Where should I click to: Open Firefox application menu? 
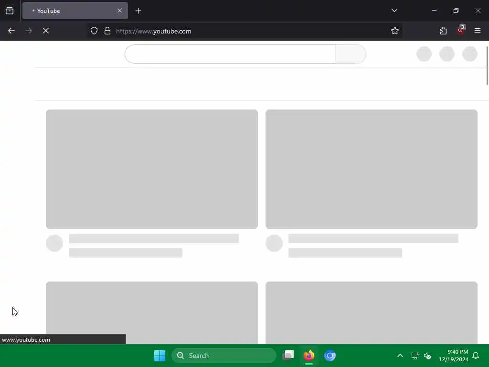pyautogui.click(x=478, y=31)
